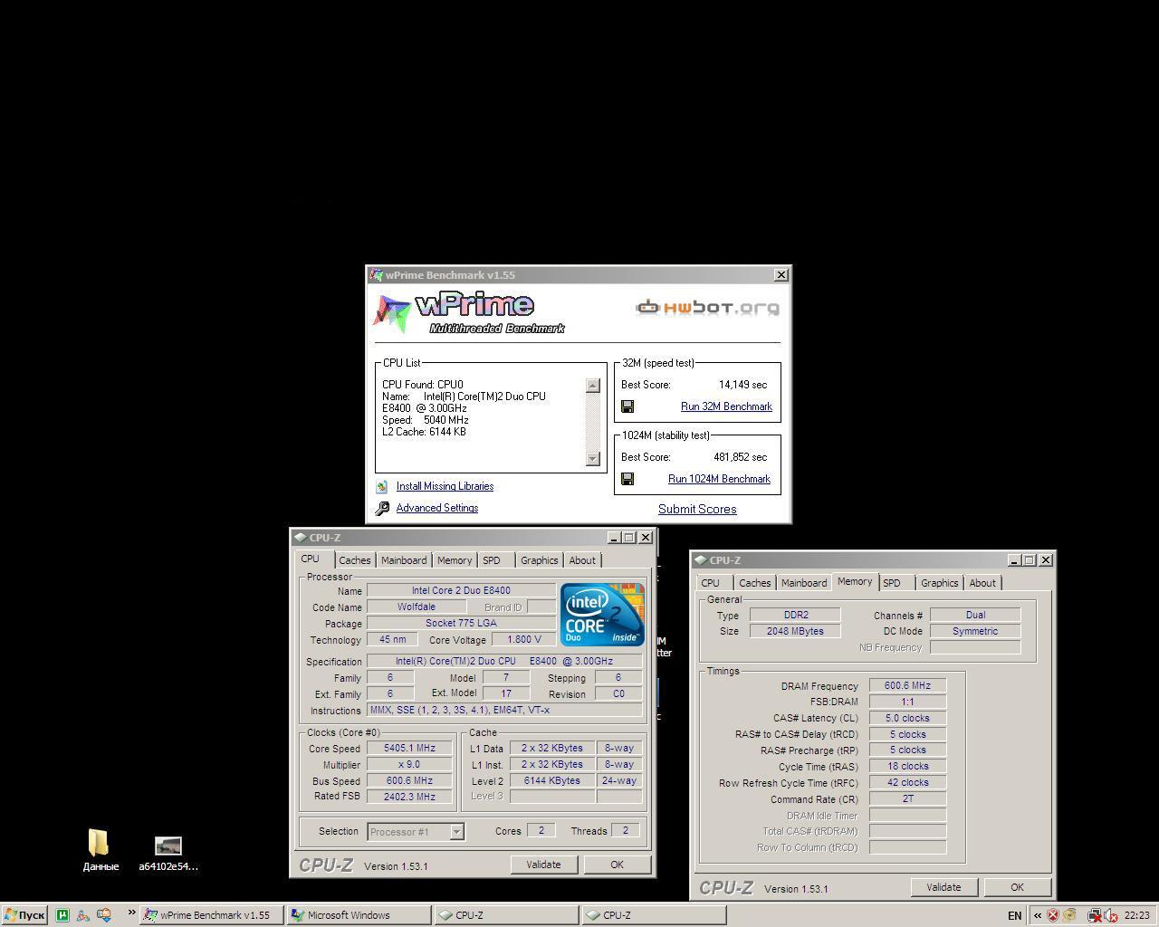1159x927 pixels.
Task: Click the EN language indicator
Action: coord(1015,915)
